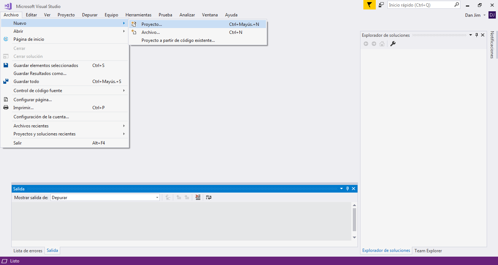
Task: Expand the Dan Jim account dropdown
Action: click(x=484, y=15)
